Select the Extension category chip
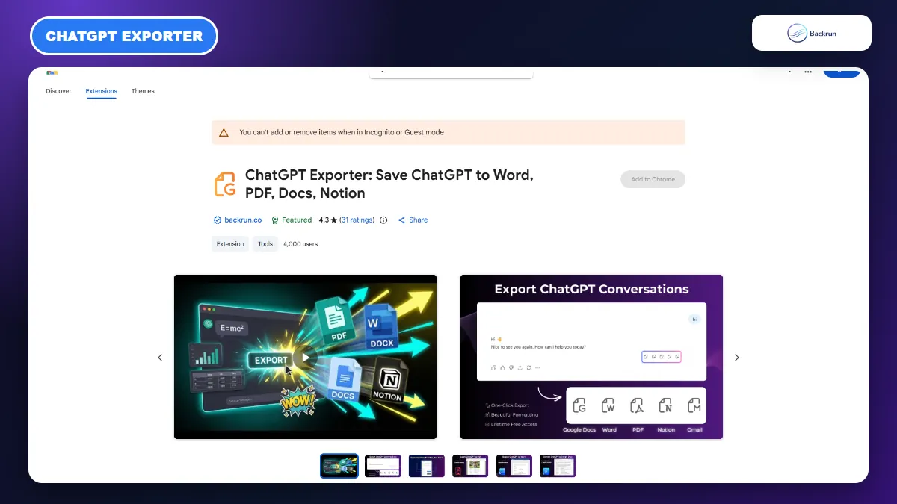This screenshot has width=897, height=504. click(x=230, y=244)
